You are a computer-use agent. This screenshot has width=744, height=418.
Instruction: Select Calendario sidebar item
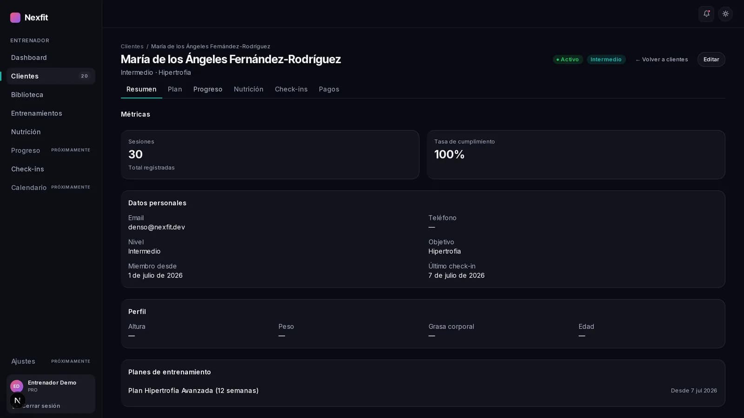(x=51, y=188)
